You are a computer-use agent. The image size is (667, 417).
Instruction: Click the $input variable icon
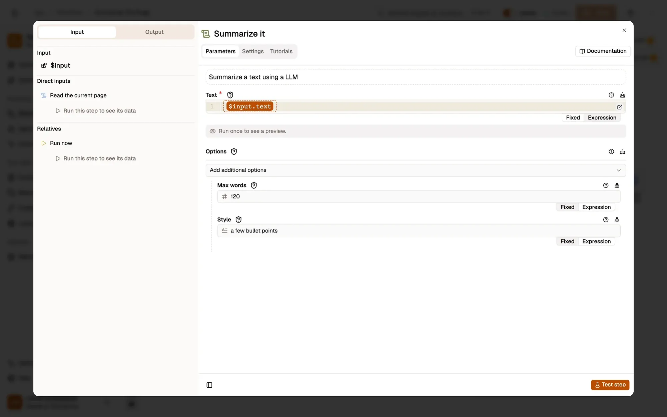(44, 65)
